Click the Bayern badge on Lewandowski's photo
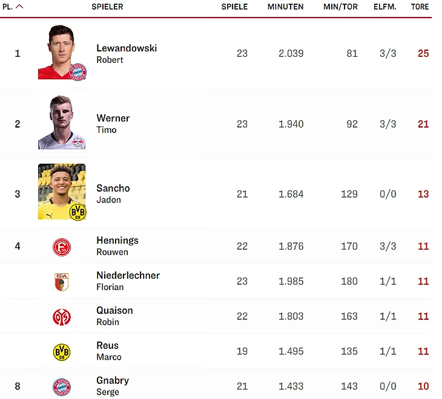This screenshot has height=399, width=442. click(78, 73)
